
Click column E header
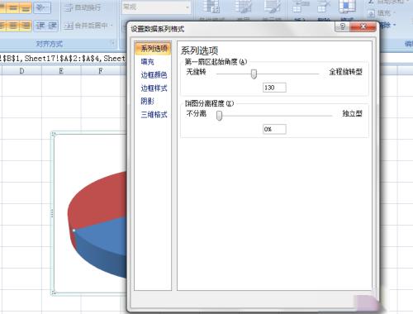(61, 71)
